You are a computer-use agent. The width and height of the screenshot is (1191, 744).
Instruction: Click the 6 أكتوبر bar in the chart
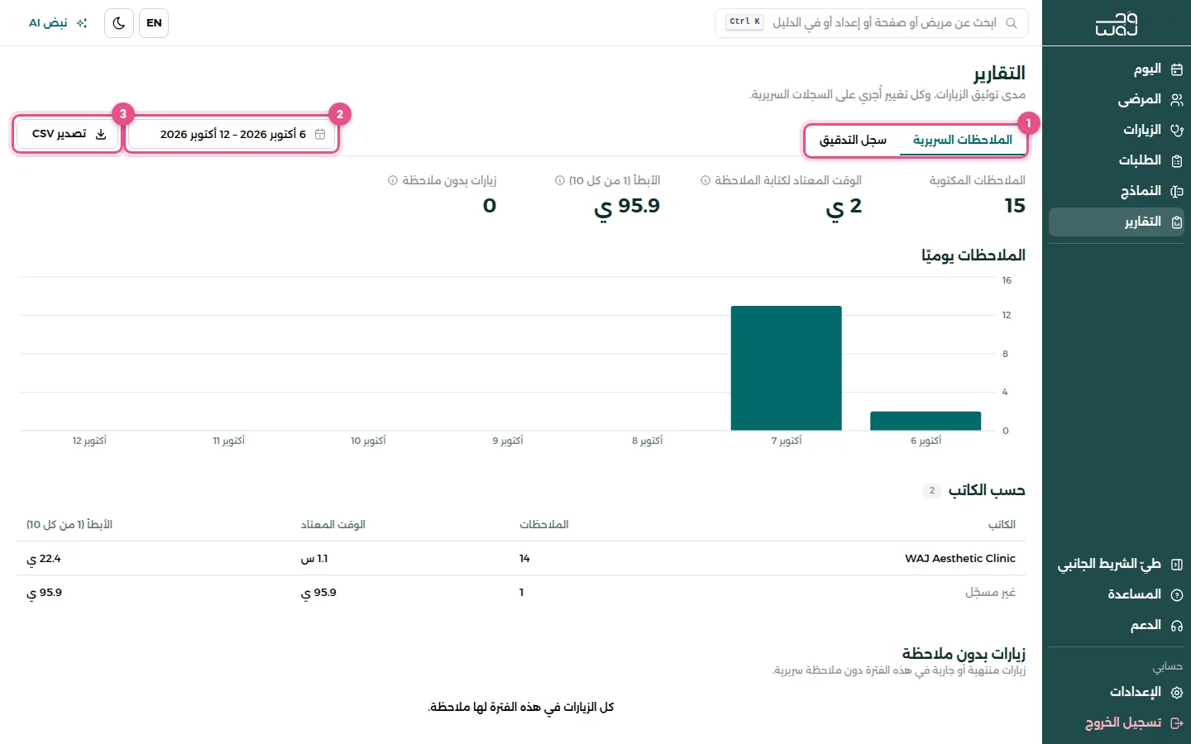click(x=926, y=422)
